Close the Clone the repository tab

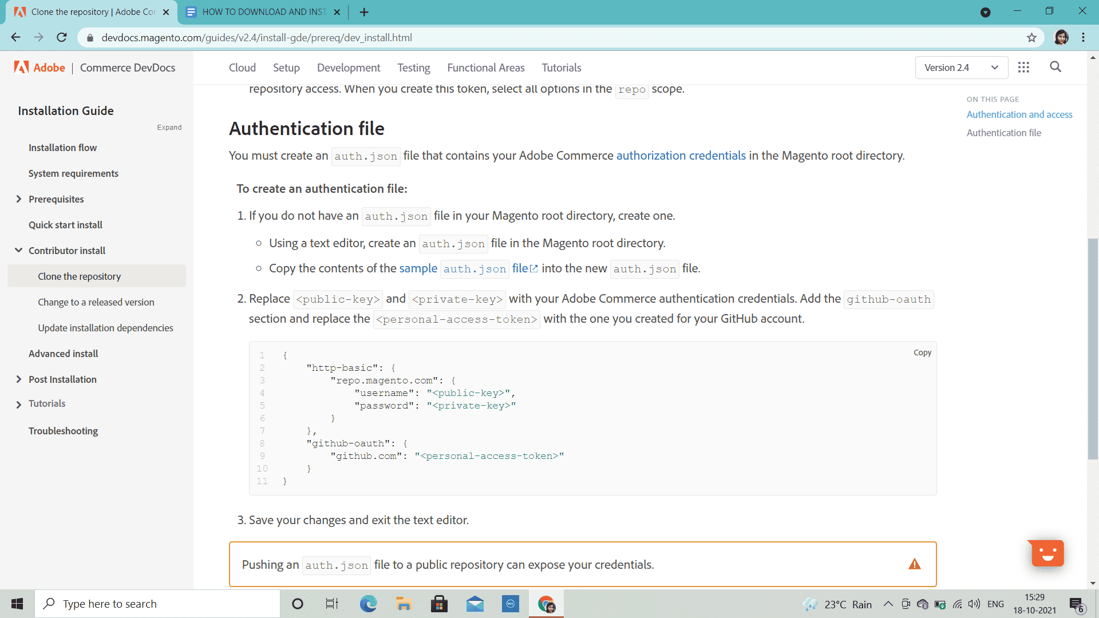point(166,12)
